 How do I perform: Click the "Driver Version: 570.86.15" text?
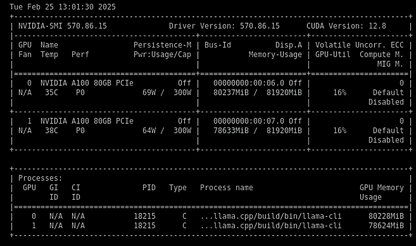(224, 26)
